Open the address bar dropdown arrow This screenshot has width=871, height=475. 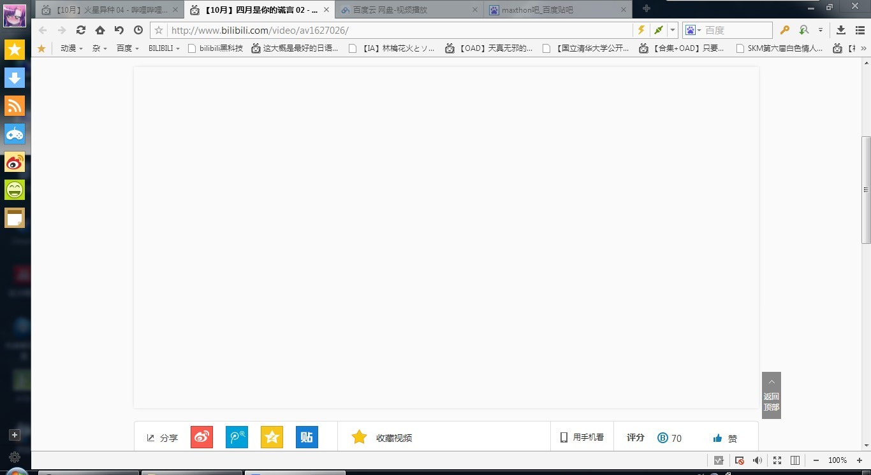(x=672, y=30)
